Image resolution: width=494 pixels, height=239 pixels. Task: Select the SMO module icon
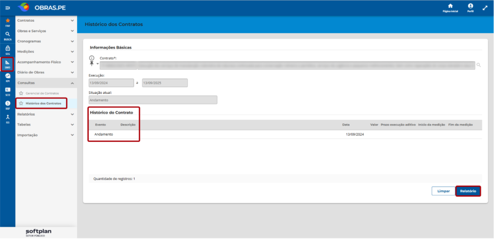click(x=8, y=64)
